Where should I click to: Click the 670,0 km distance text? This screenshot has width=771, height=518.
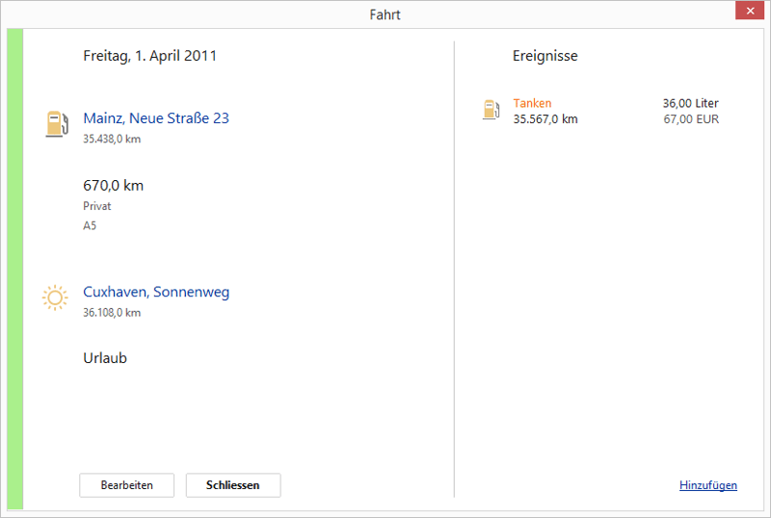click(113, 186)
